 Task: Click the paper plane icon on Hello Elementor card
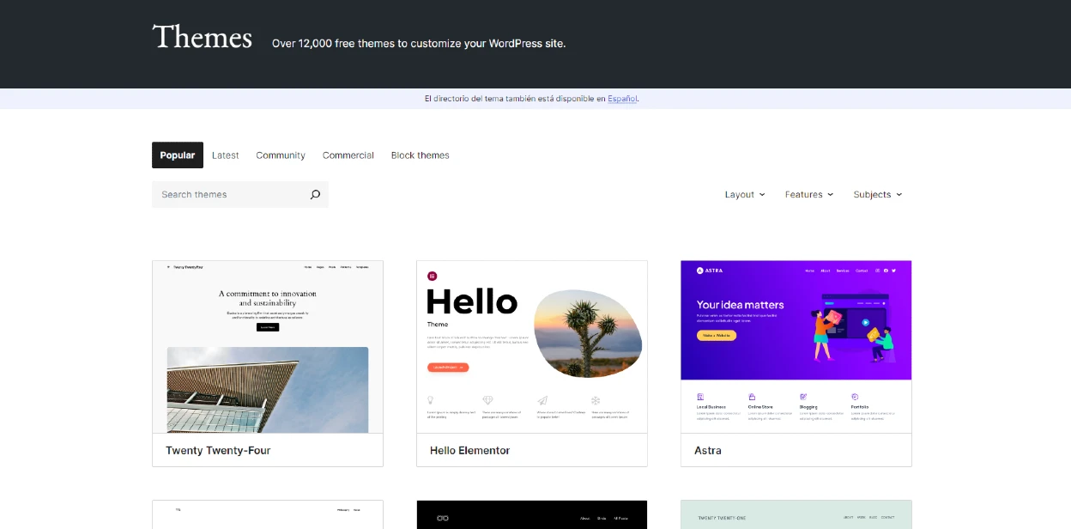543,399
